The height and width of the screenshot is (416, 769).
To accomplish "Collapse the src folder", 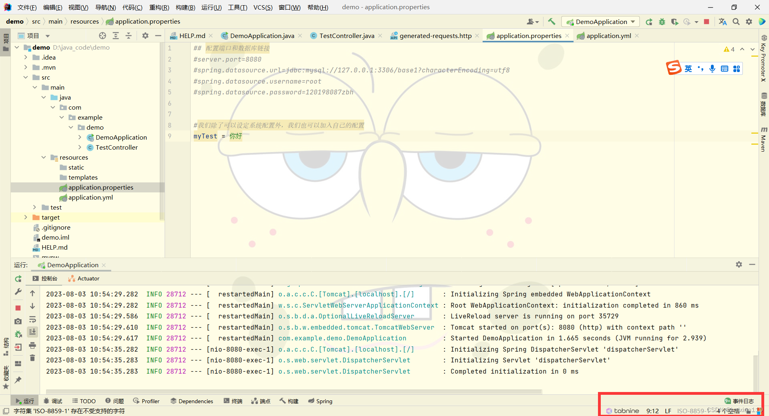I will point(26,77).
